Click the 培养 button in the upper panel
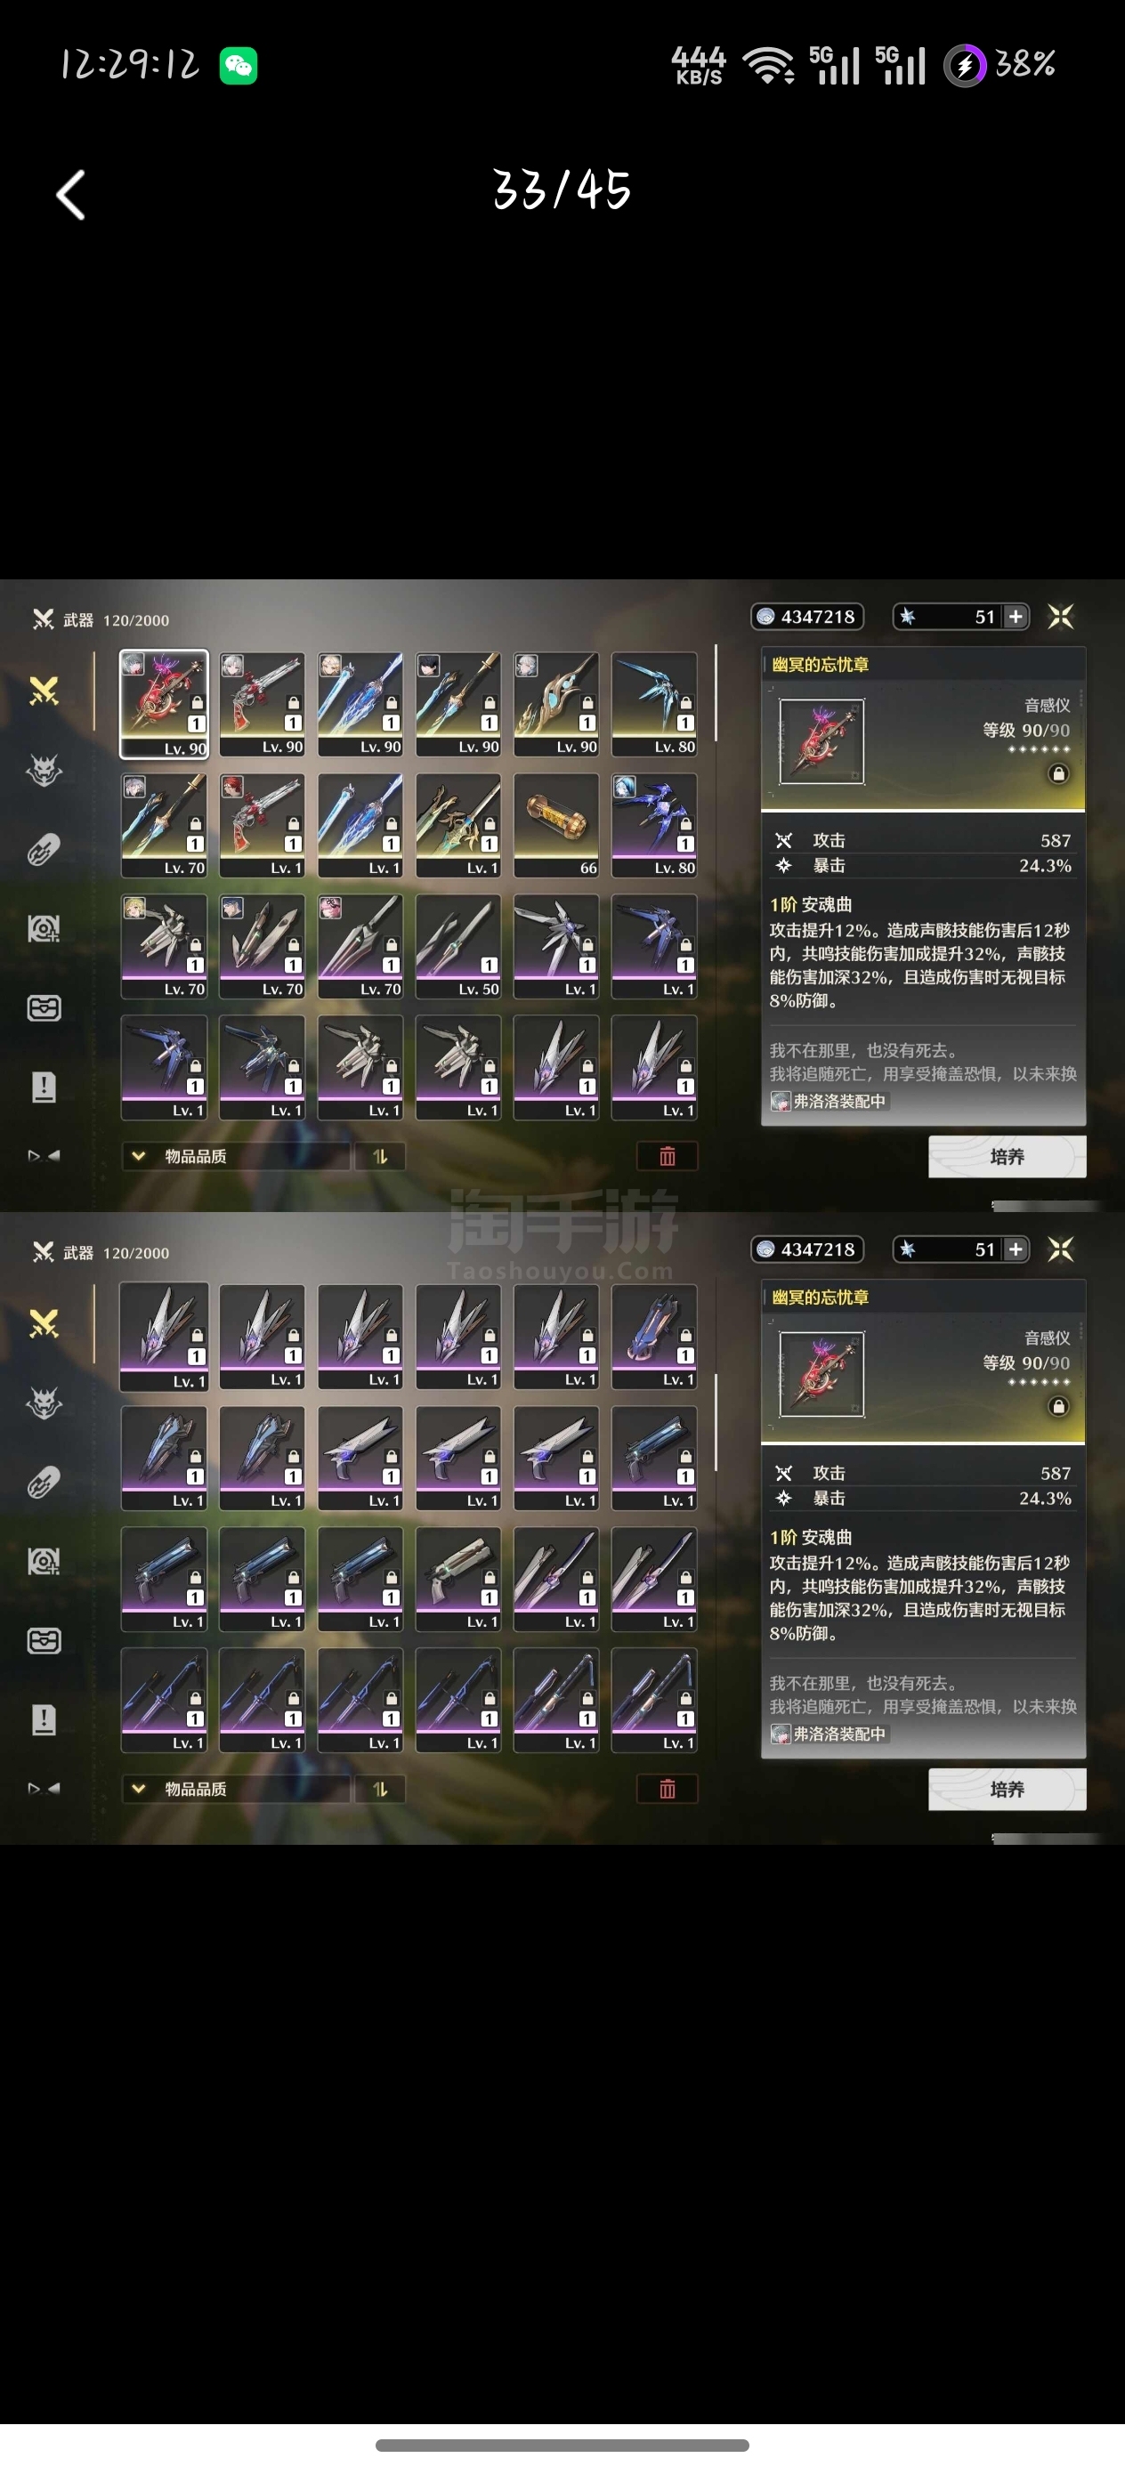This screenshot has width=1125, height=2474. point(1007,1156)
